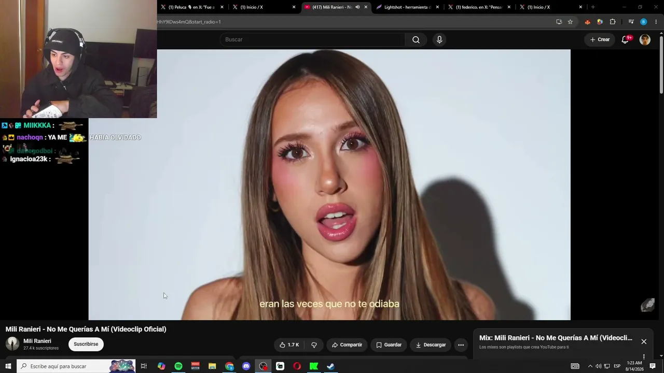Open Steam from the taskbar
This screenshot has height=373, width=664.
pos(330,366)
